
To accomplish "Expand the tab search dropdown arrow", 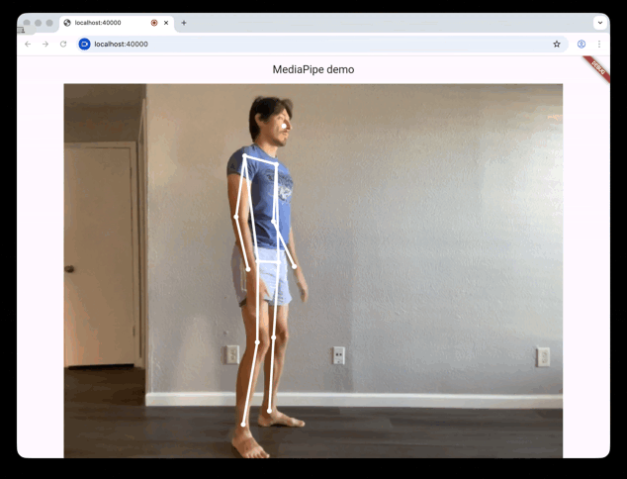I will click(x=600, y=23).
